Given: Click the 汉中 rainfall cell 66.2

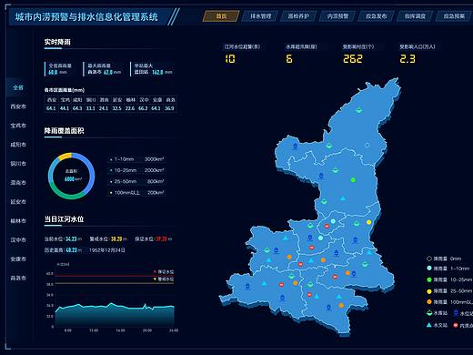Looking at the screenshot, I should click(x=143, y=108).
